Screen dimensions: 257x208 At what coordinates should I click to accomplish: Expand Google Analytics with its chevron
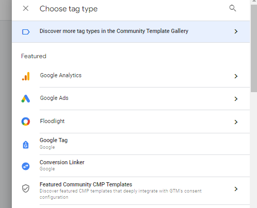tap(236, 76)
